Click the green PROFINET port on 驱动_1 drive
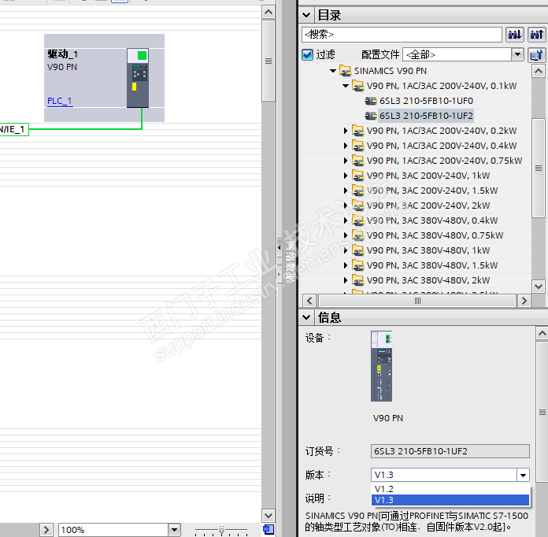548x537 pixels. coord(142,56)
